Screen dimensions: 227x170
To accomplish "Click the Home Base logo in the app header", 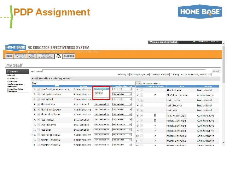I will [16, 48].
